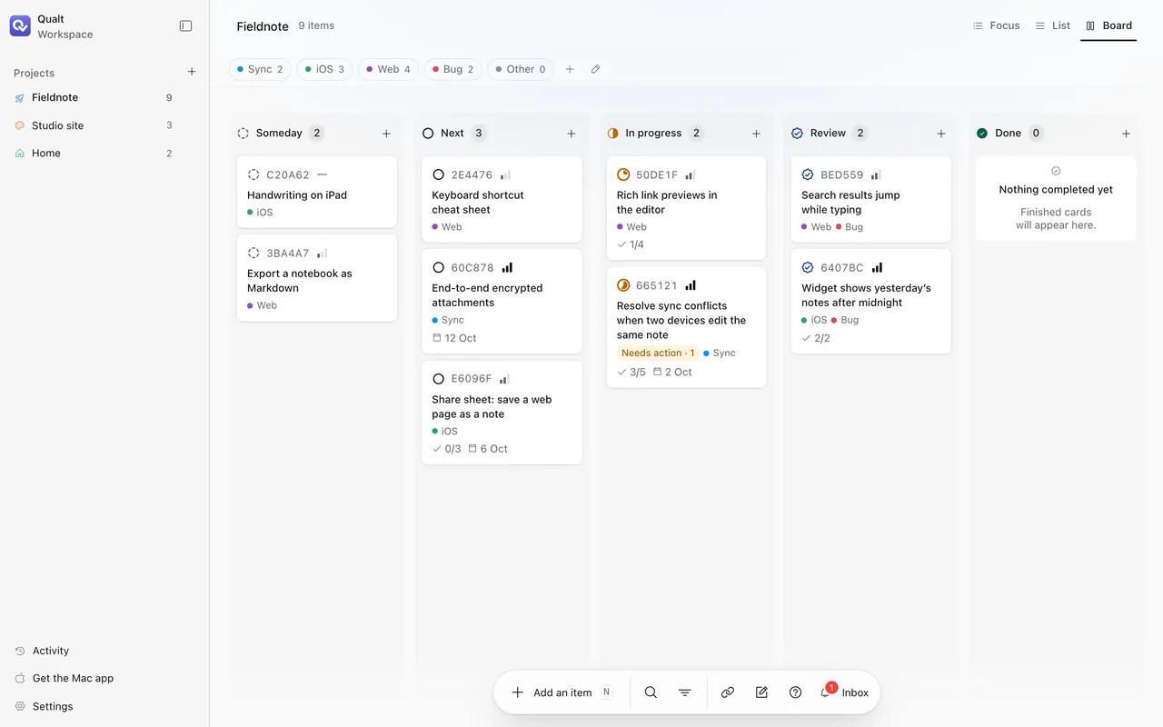Switch to the Focus view
Viewport: 1163px width, 727px height.
(996, 25)
